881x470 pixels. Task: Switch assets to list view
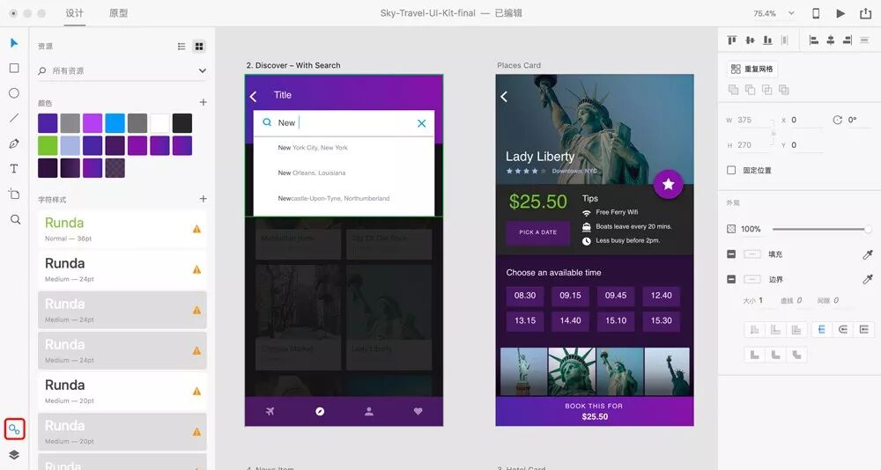(181, 46)
